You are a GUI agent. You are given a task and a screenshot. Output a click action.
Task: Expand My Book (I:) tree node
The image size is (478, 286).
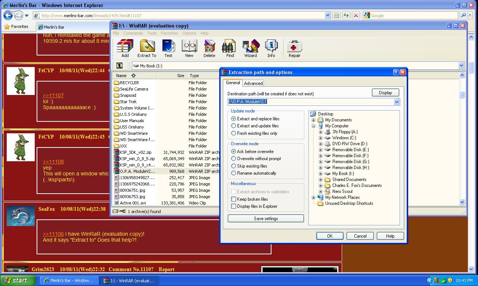tap(320, 174)
